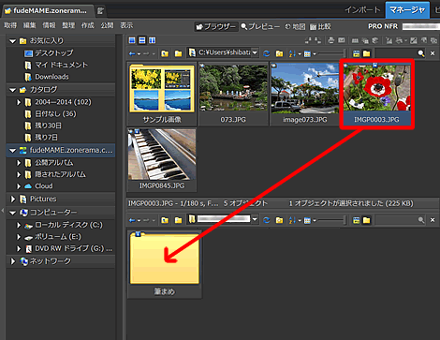Image resolution: width=440 pixels, height=340 pixels.
Task: Click the search magnifier in upper pane
Action: [x=421, y=53]
